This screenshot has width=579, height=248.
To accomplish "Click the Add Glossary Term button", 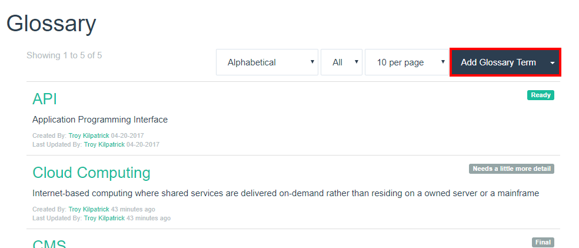I will tap(498, 62).
